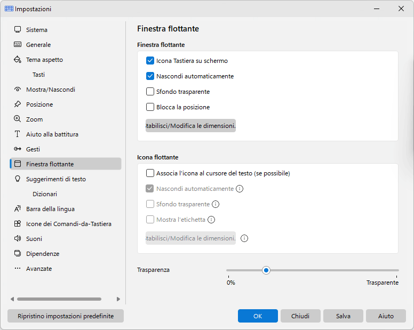
Task: Click info icon beside Mostra l'etichetta
Action: tap(211, 220)
